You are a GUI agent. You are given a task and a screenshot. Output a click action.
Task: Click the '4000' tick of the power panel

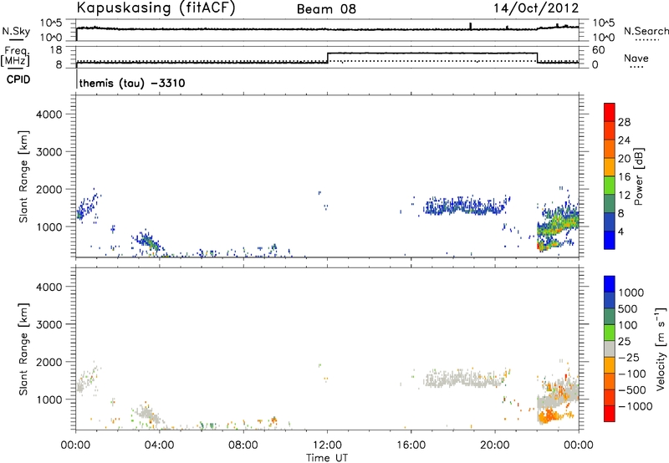pos(49,114)
